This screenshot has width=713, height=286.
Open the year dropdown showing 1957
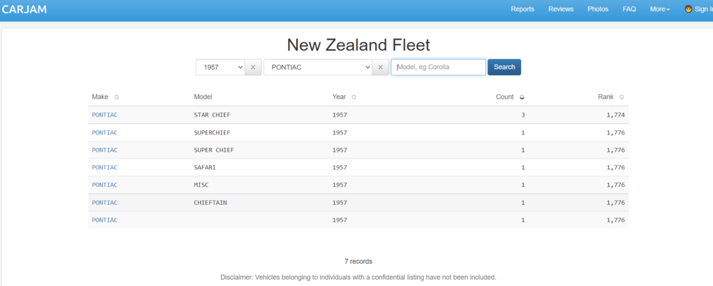coord(220,67)
